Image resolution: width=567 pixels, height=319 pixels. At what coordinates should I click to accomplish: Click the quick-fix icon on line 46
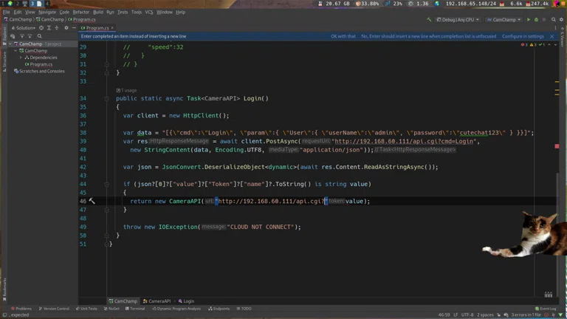pyautogui.click(x=92, y=201)
